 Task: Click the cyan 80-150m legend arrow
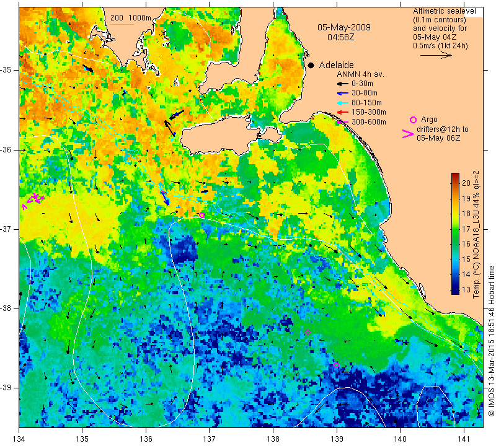343,103
